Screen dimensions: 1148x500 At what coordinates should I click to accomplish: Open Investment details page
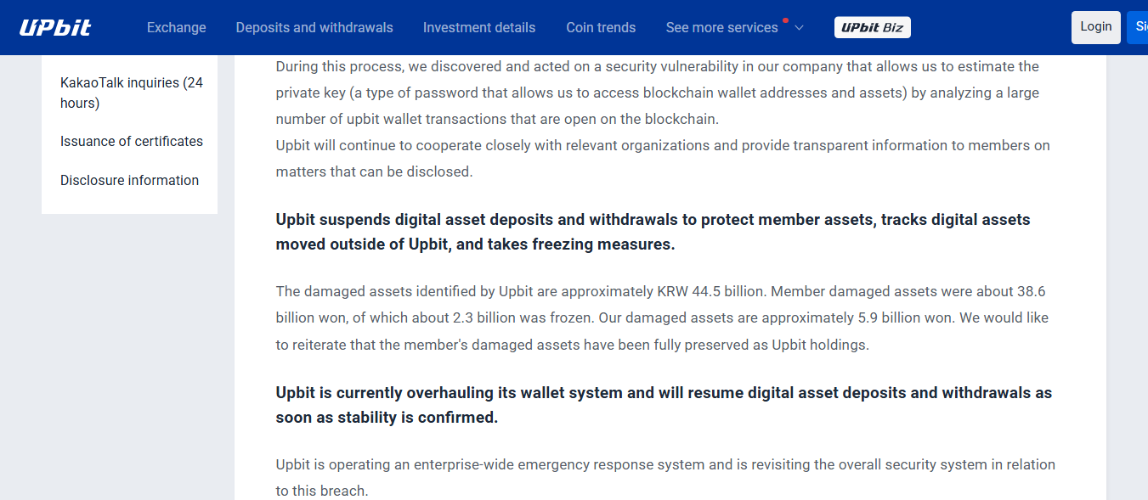(x=479, y=27)
